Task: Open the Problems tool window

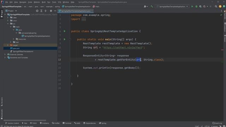Action: [x=44, y=123]
